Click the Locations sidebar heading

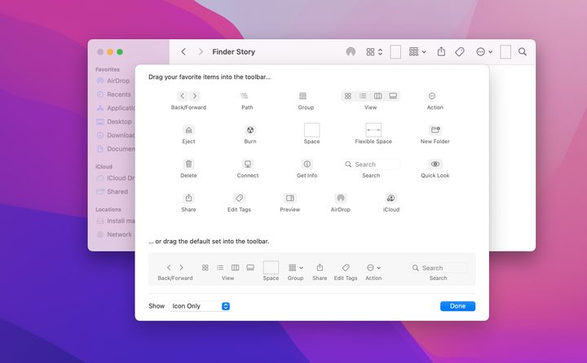(108, 209)
